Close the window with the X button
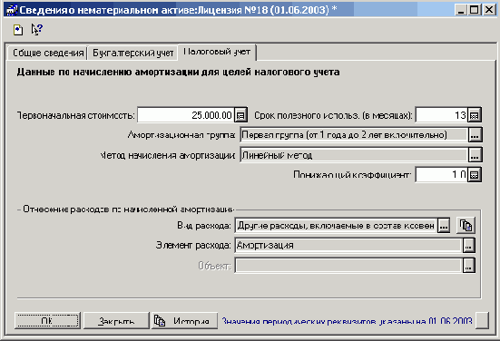Screen dimensions: 500x341 (488, 10)
